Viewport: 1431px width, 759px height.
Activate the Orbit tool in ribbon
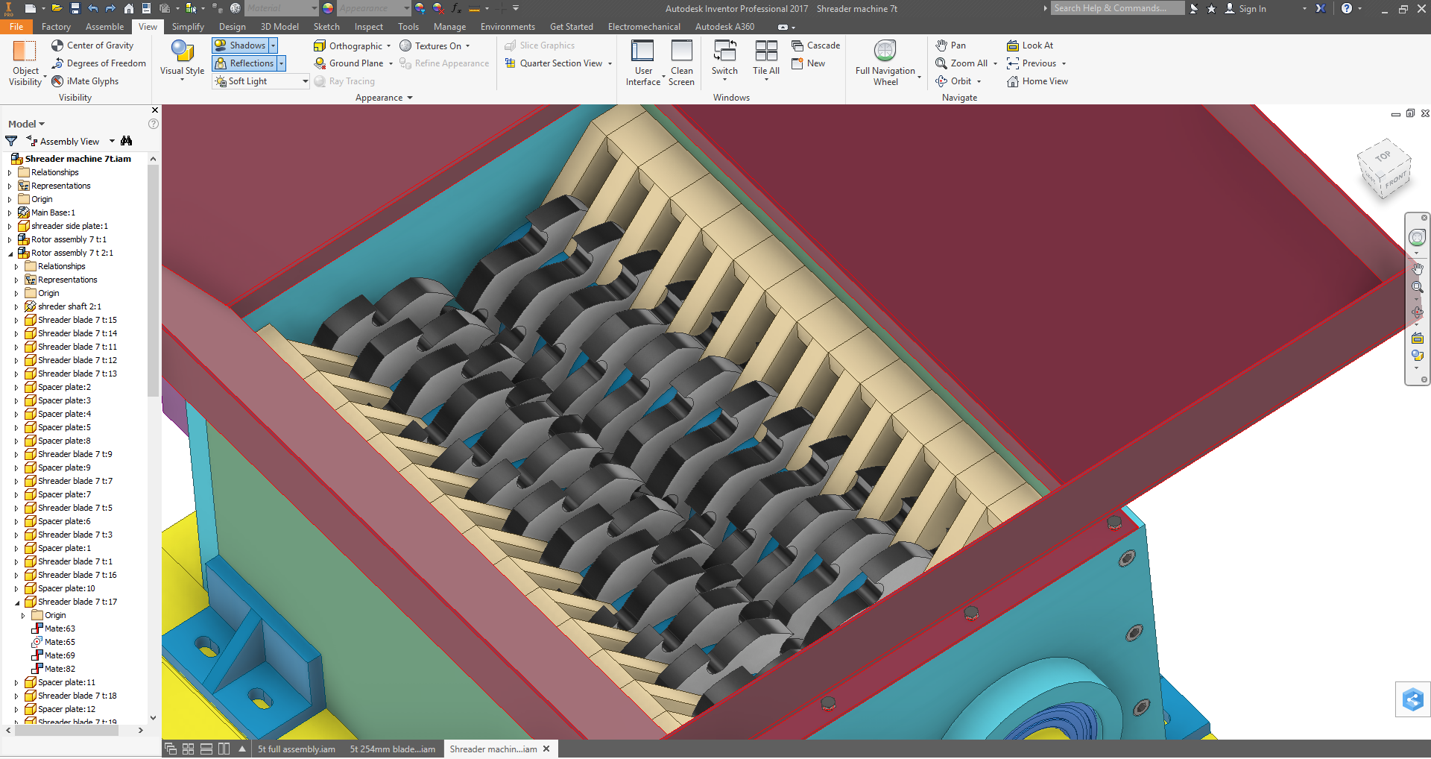tap(953, 81)
